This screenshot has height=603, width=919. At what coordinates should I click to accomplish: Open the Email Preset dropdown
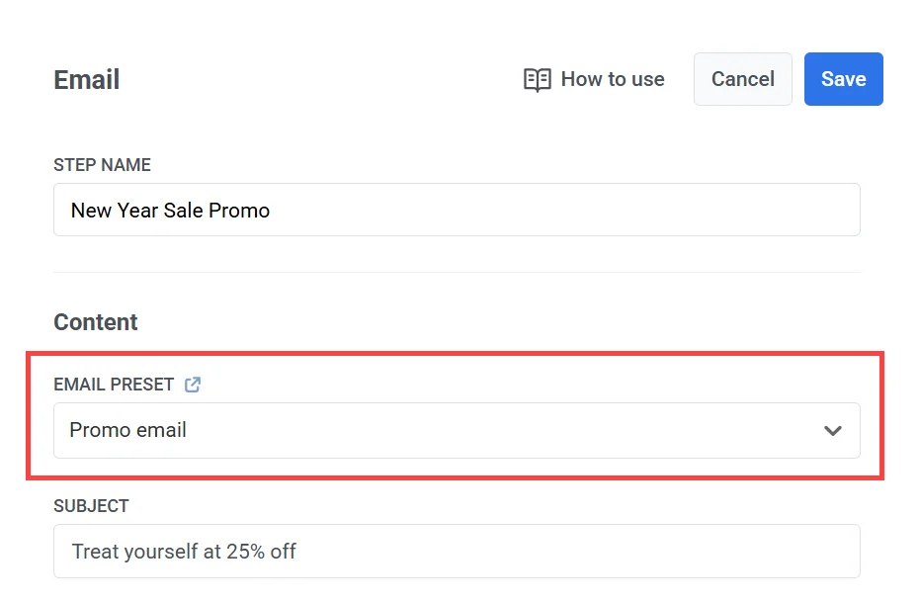pos(457,430)
